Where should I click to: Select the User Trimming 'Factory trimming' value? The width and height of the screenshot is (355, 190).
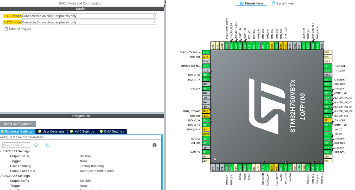(x=92, y=166)
